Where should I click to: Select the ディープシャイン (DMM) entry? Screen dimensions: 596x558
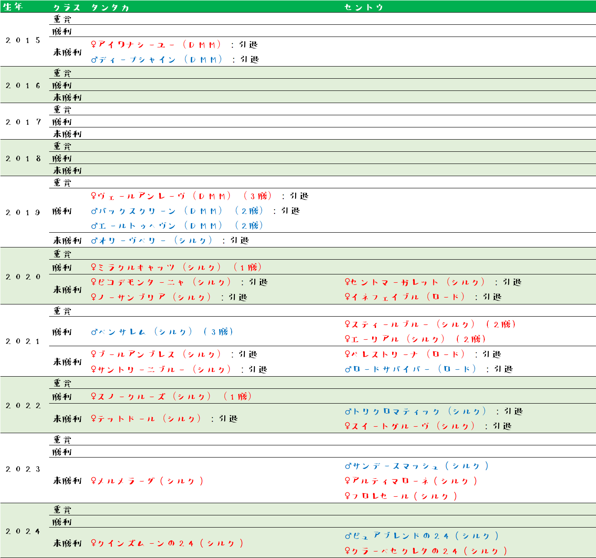(157, 60)
